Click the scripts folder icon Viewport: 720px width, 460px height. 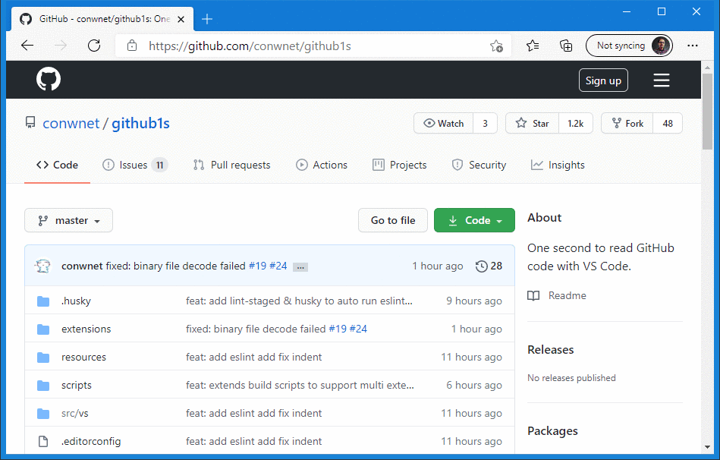pos(43,385)
